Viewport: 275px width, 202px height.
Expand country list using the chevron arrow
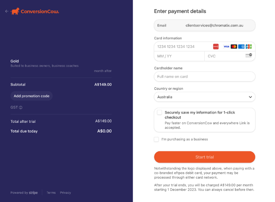point(250,97)
